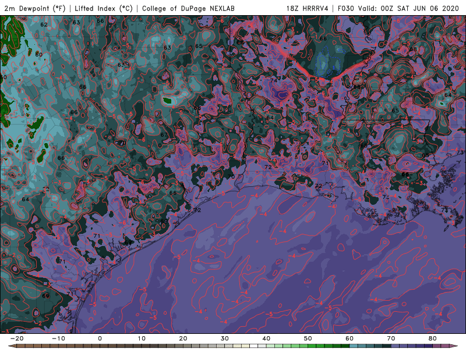466x349 pixels.
Task: Click the 50 label on the color scale
Action: click(308, 339)
